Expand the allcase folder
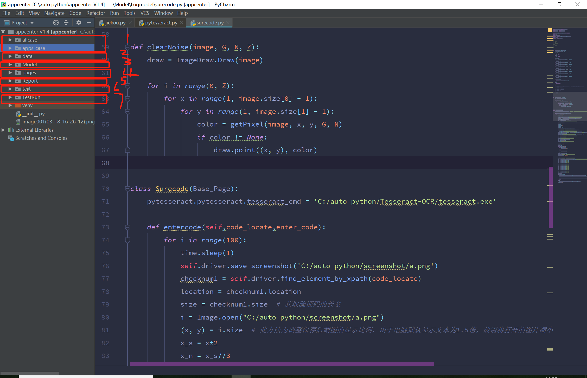The image size is (587, 378). 10,40
